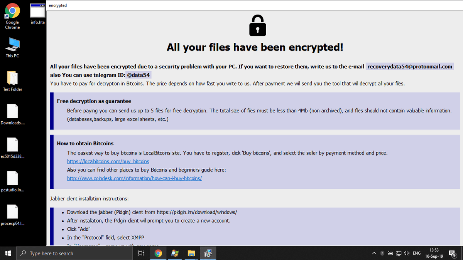Select the procexp64 file on desktop

12,212
